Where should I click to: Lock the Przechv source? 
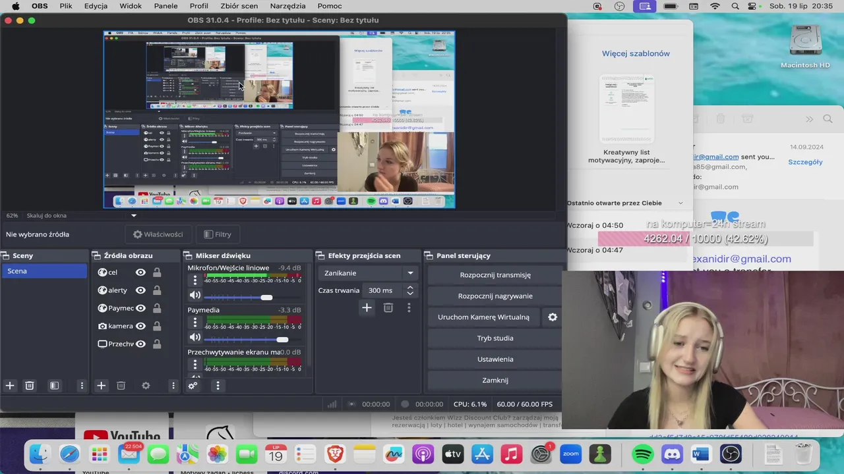click(157, 344)
